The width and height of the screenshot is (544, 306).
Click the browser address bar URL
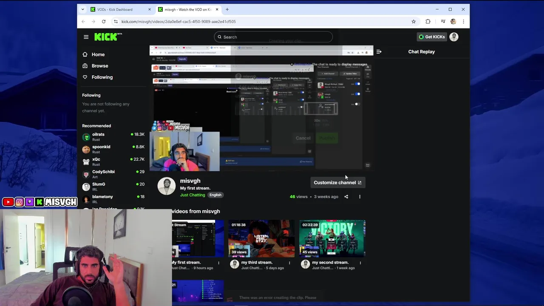(178, 22)
